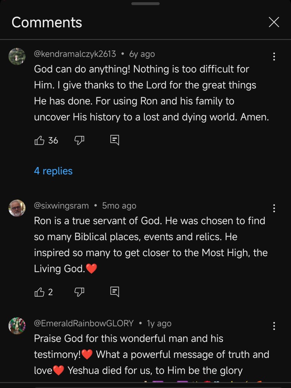Screen dimensions: 291x388
Task: Open @sixwingsram profile picture
Action: (17, 208)
